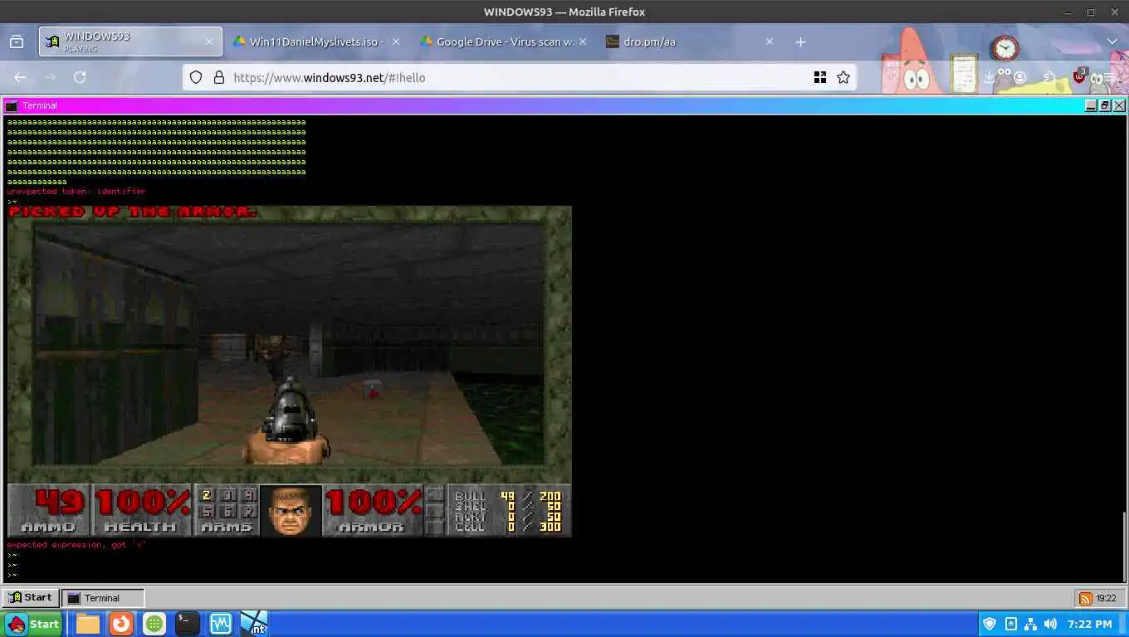Open the Firefox downloads panel
The image size is (1129, 637).
pyautogui.click(x=990, y=77)
